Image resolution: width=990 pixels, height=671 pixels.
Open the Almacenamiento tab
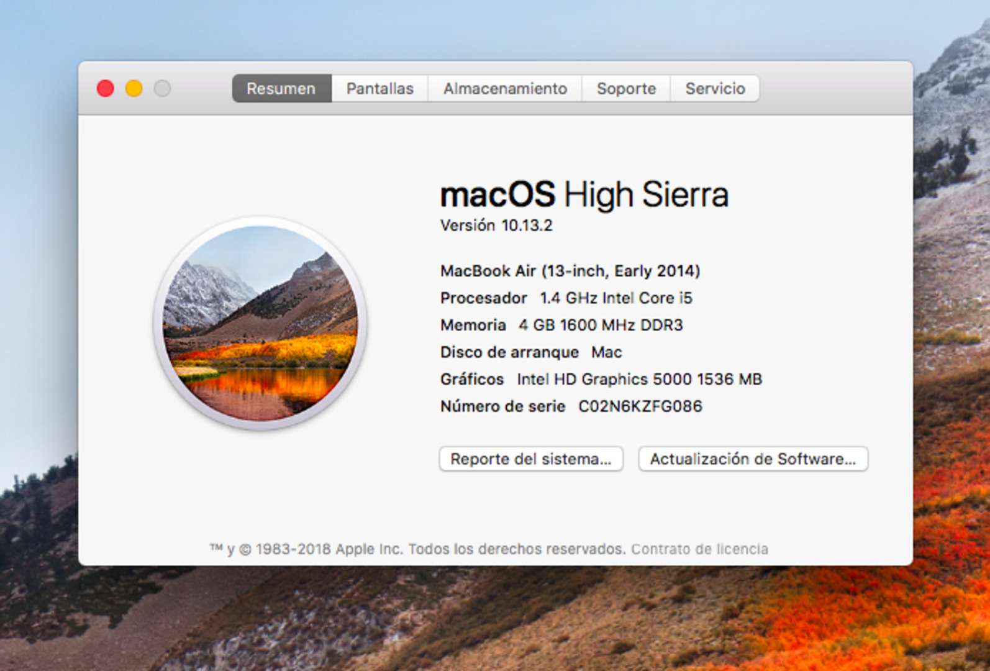(x=504, y=89)
